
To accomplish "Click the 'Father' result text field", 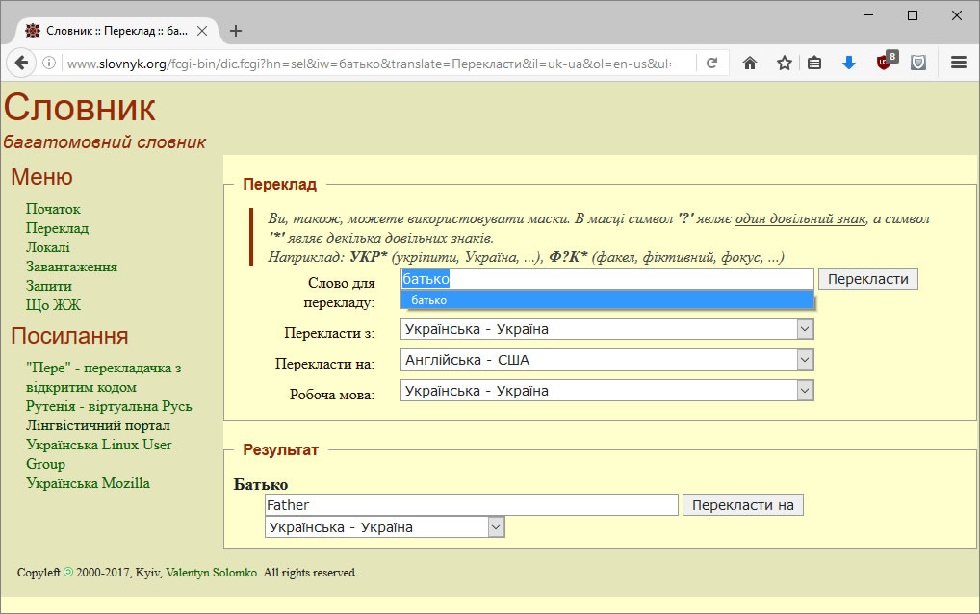I will pos(472,505).
